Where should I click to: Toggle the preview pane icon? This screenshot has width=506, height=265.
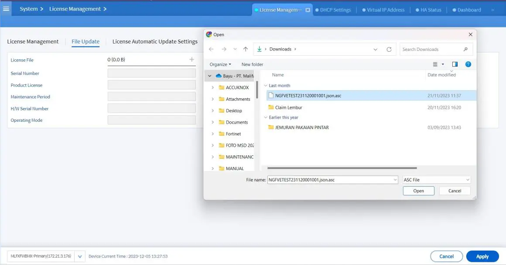[x=455, y=64]
